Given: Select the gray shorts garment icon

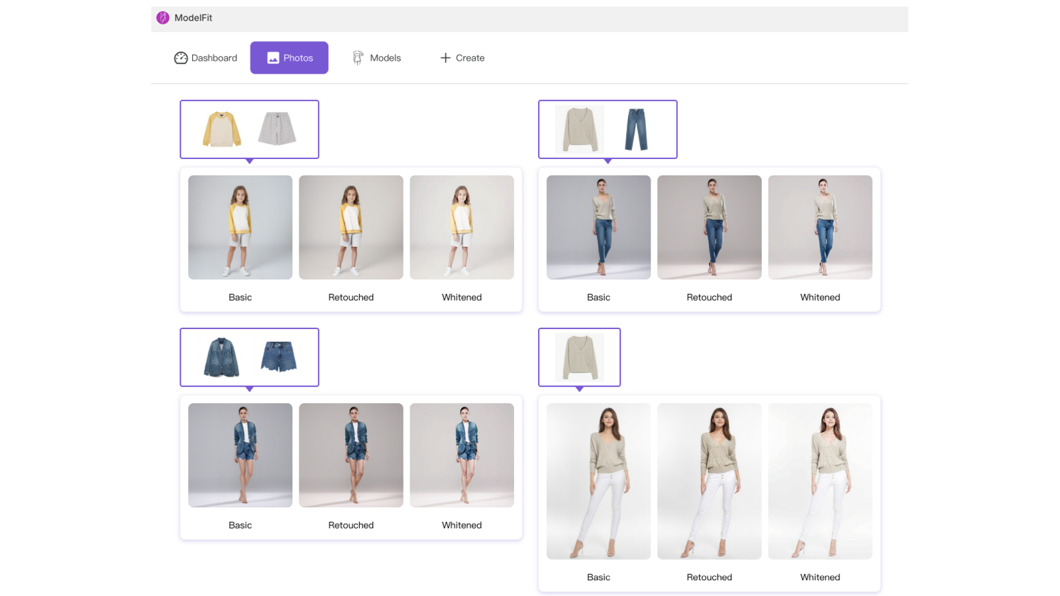Looking at the screenshot, I should pyautogui.click(x=277, y=128).
